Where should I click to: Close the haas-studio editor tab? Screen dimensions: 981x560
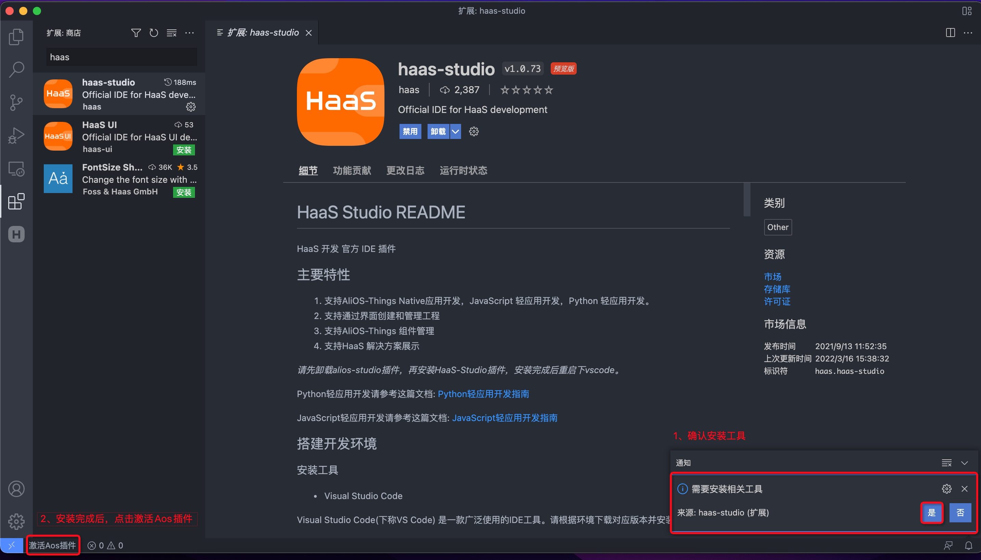(309, 33)
